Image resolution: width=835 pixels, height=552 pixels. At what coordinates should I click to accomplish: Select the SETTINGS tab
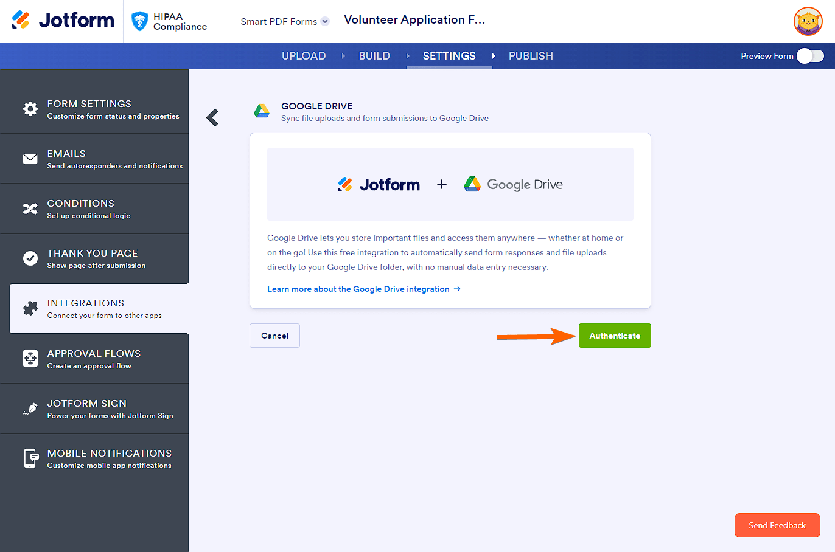click(x=449, y=56)
